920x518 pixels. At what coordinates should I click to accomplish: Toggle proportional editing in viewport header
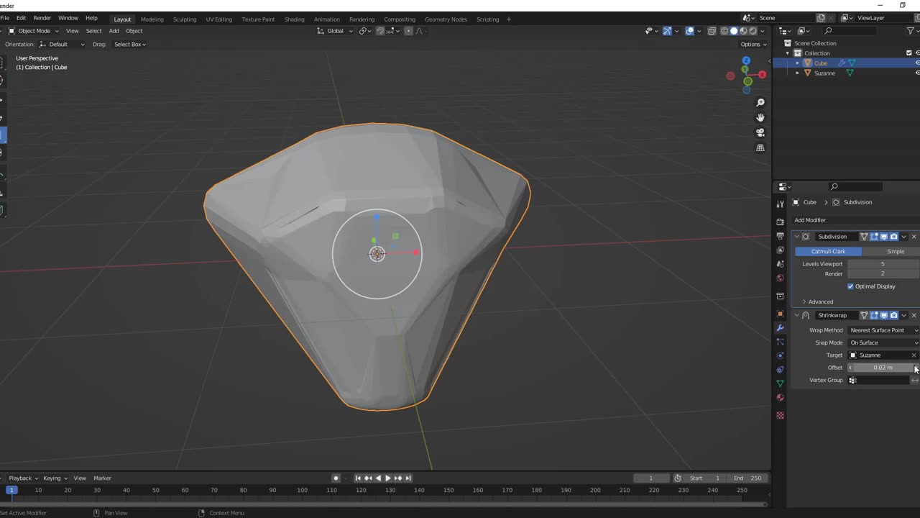(x=409, y=31)
